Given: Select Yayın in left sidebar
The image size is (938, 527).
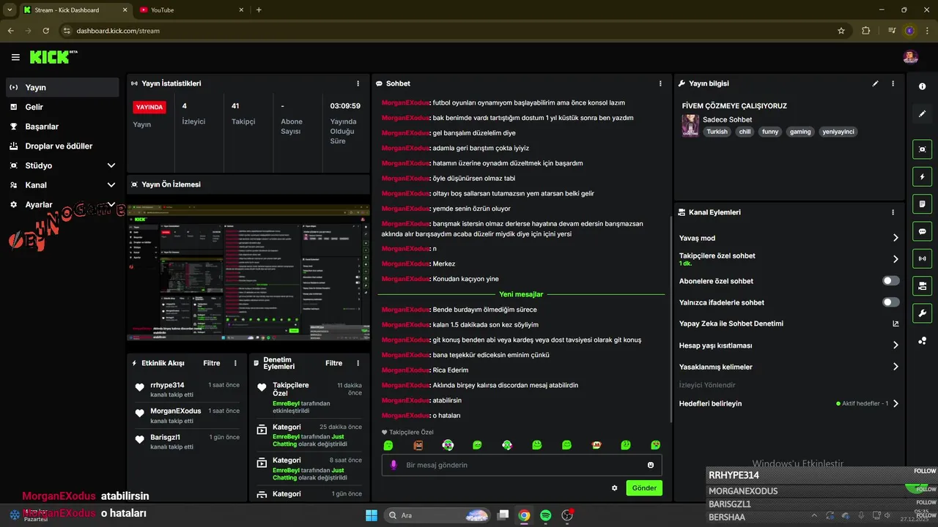Looking at the screenshot, I should (x=62, y=87).
